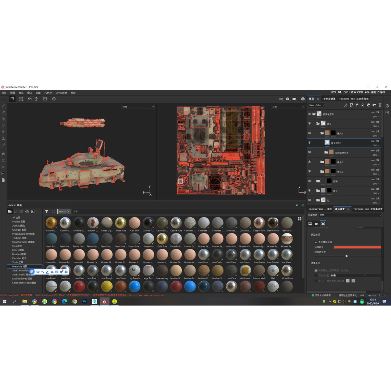Open the Python menu
Viewport: 391px width, 391px height.
[x=49, y=93]
